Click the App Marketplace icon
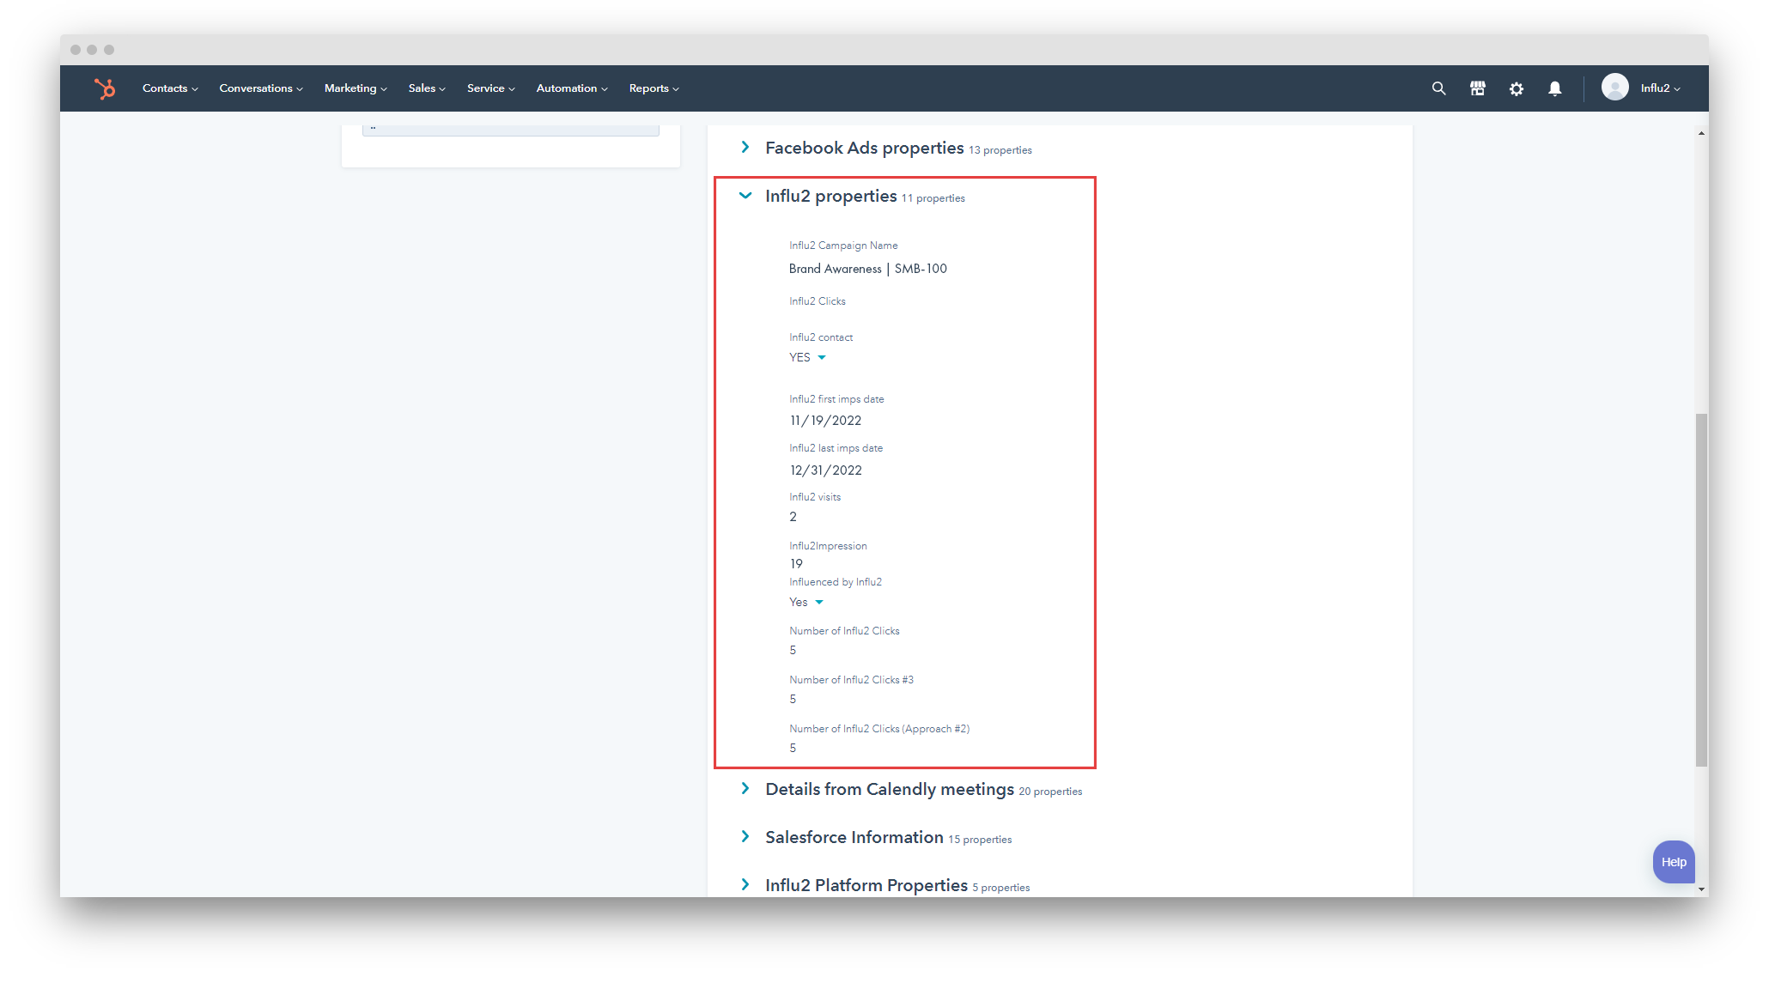 (1477, 88)
